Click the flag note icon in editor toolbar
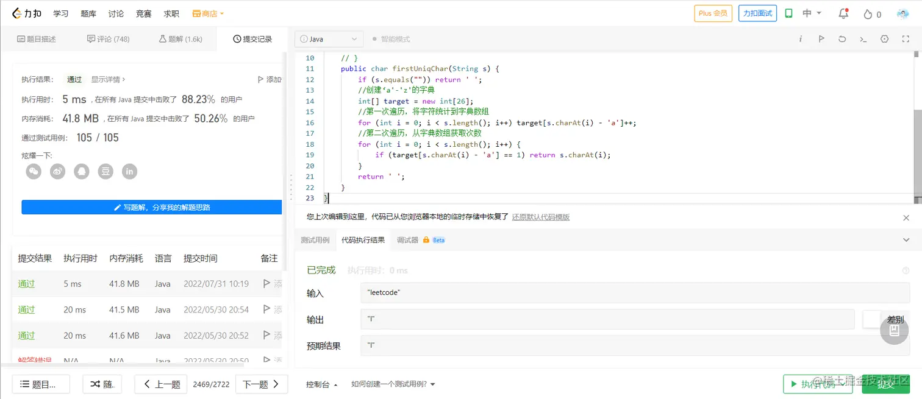 point(821,39)
